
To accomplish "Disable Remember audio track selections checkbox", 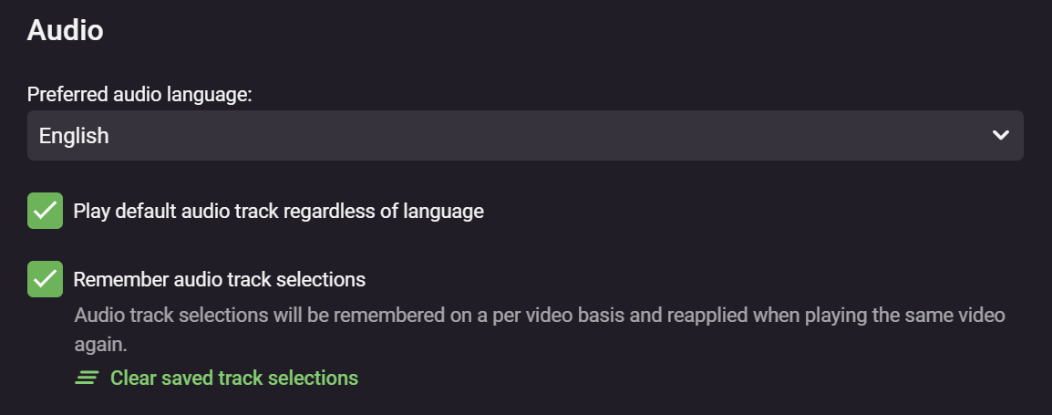I will (45, 279).
